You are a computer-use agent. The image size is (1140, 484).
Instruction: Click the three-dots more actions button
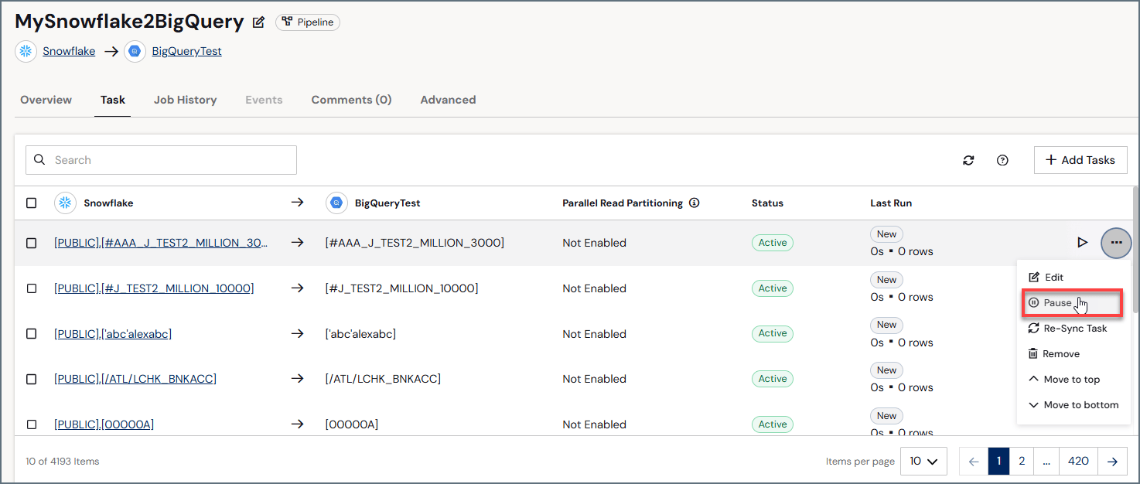[x=1116, y=243]
